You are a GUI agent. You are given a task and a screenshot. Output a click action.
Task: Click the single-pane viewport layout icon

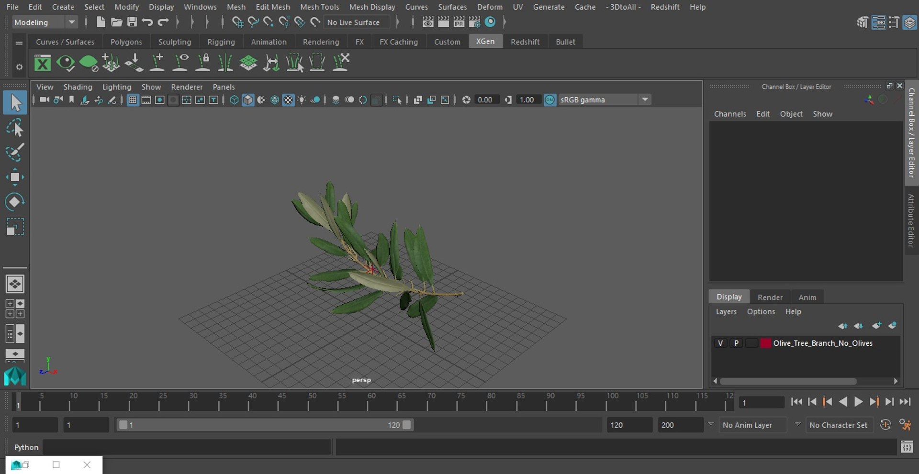[x=15, y=284]
